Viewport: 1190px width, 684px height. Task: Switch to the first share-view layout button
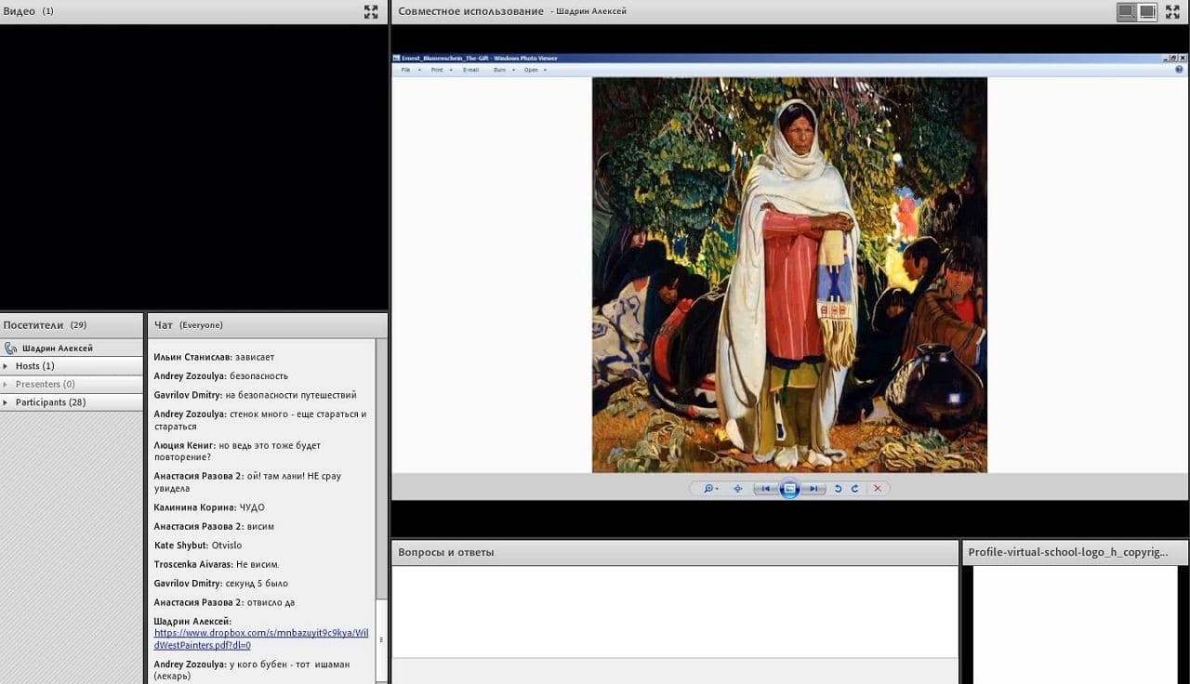[x=1126, y=11]
